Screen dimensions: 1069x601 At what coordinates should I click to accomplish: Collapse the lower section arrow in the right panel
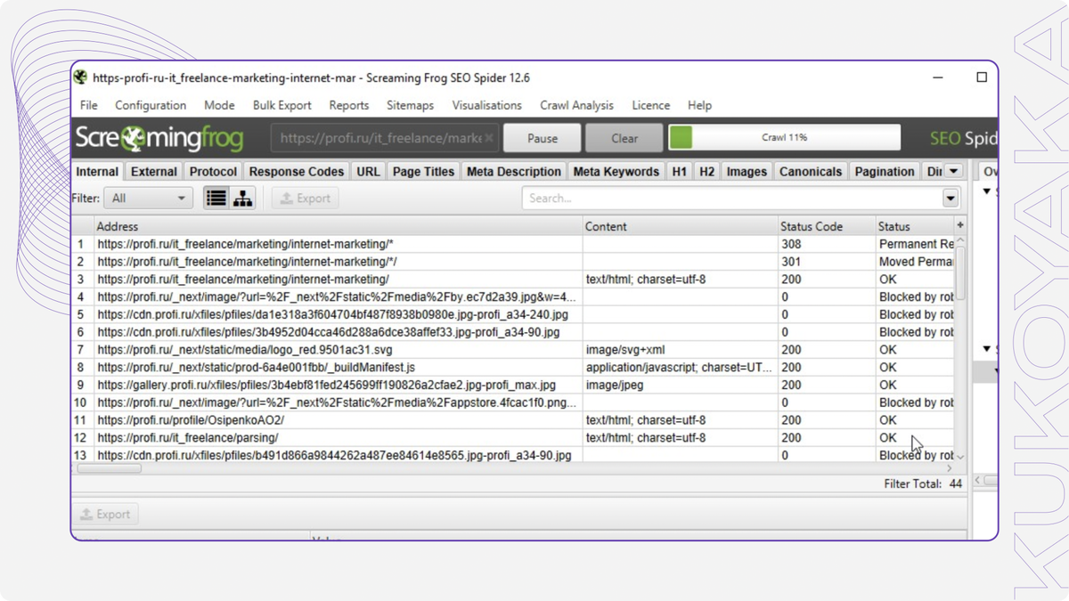click(987, 349)
